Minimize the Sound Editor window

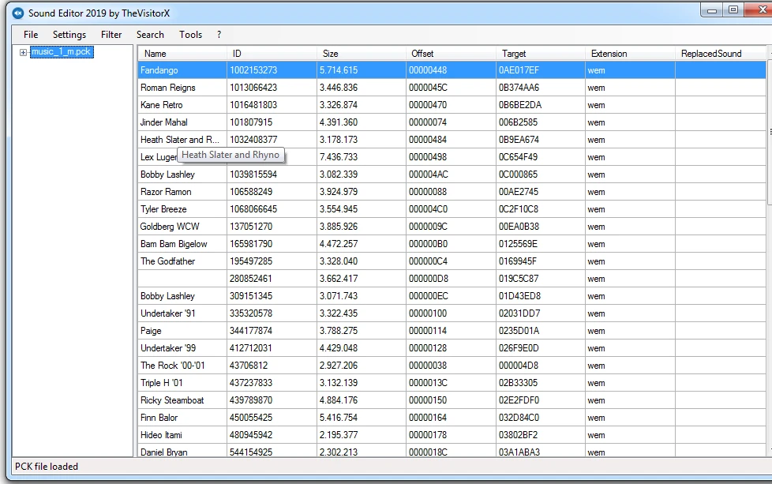[x=713, y=9]
